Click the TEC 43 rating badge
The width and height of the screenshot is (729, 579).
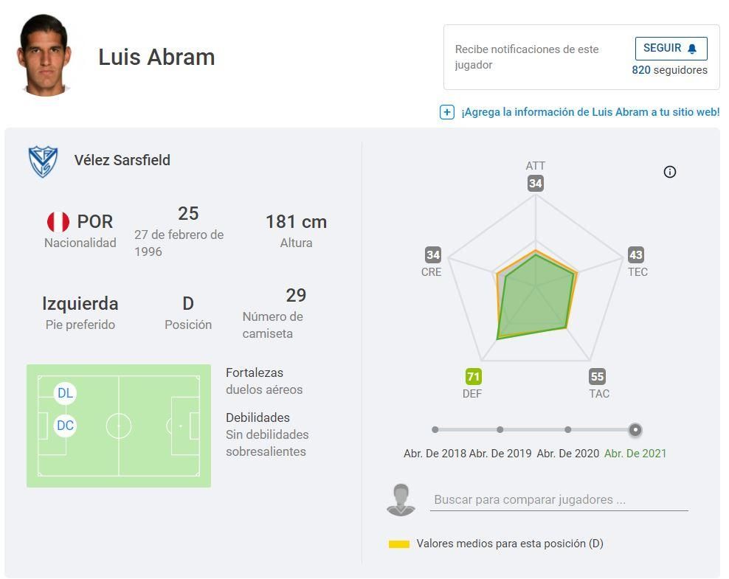[x=635, y=255]
